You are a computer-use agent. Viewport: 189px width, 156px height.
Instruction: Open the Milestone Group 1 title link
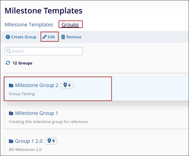point(37,113)
